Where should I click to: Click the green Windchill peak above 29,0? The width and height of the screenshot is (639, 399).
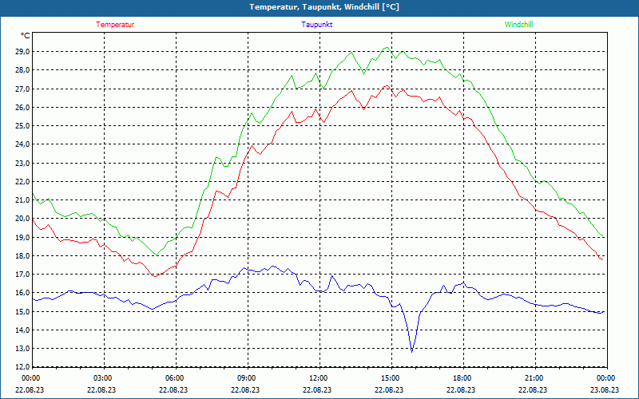(x=387, y=48)
